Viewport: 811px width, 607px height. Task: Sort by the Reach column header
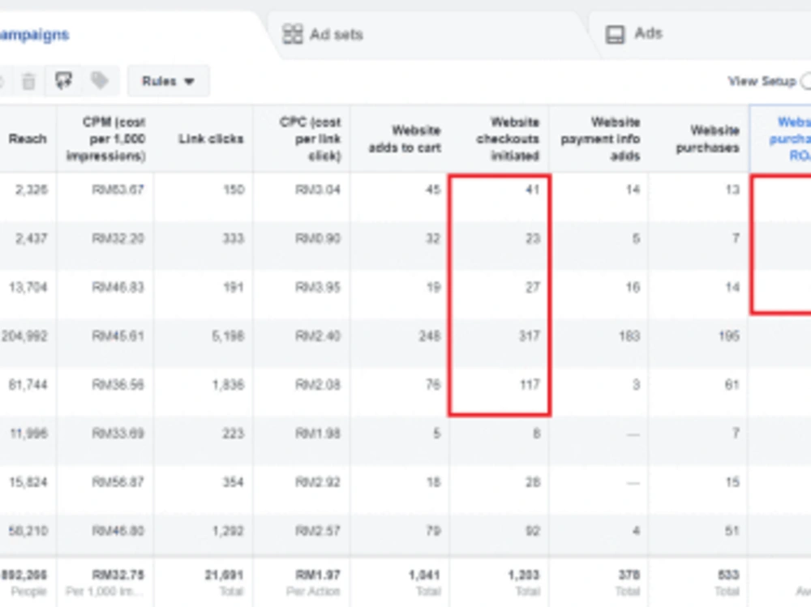[x=28, y=139]
